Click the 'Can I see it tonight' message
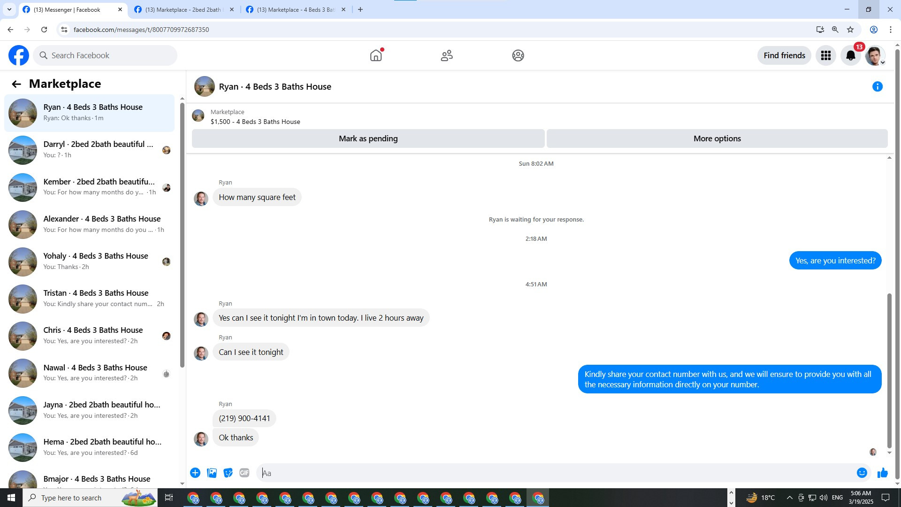 [251, 352]
